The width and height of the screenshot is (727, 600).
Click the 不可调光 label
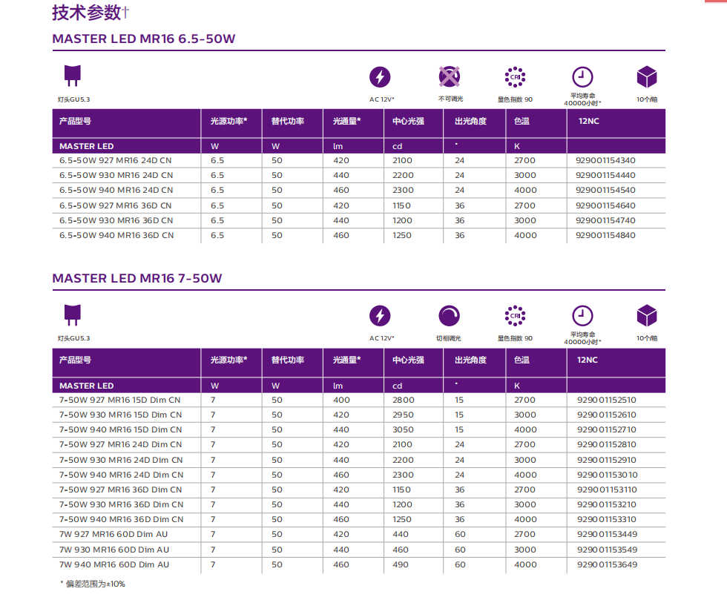coord(451,99)
